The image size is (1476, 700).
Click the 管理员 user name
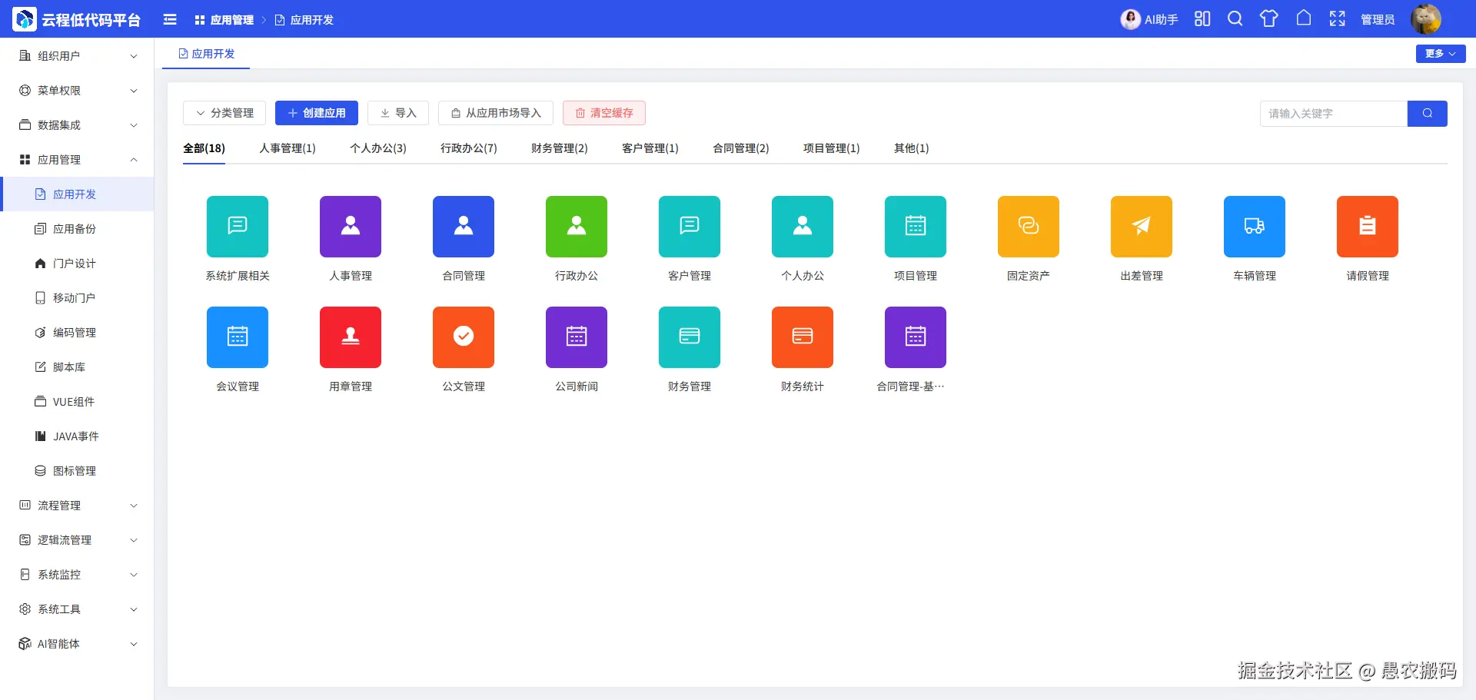point(1378,20)
